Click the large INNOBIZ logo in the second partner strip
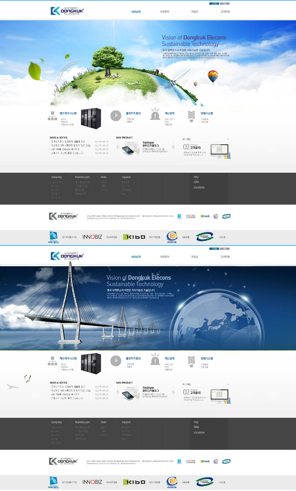Screen dimensions: 296x491 pos(92,482)
